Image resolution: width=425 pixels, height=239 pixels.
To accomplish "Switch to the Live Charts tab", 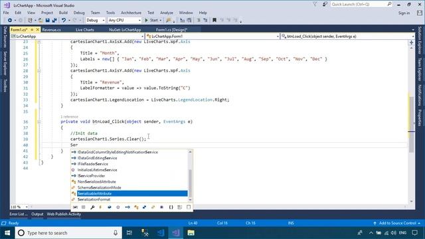I will [85, 30].
